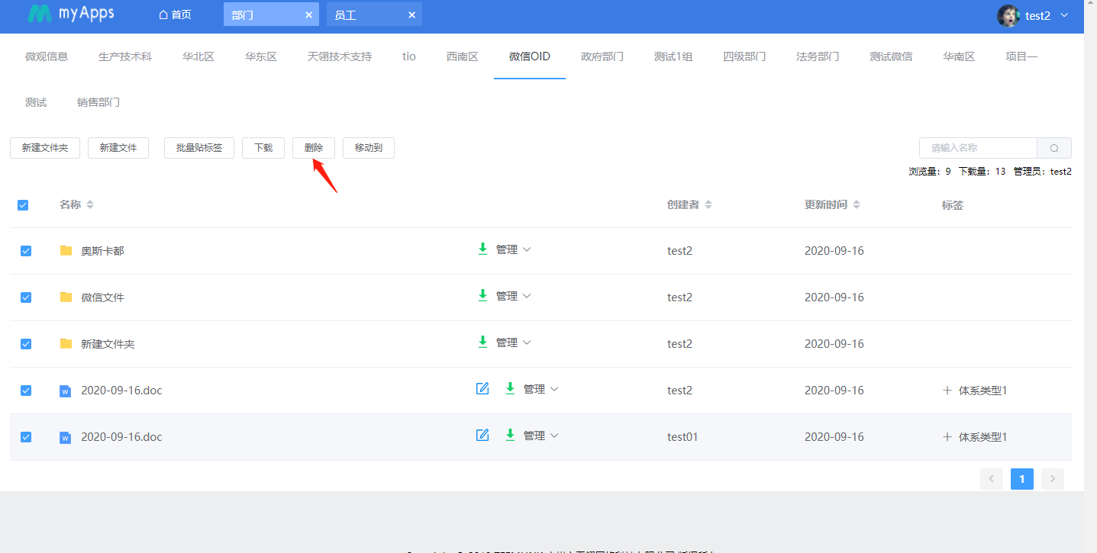Image resolution: width=1097 pixels, height=553 pixels.
Task: Uncheck the 奥斯卡都 row checkbox
Action: point(26,251)
